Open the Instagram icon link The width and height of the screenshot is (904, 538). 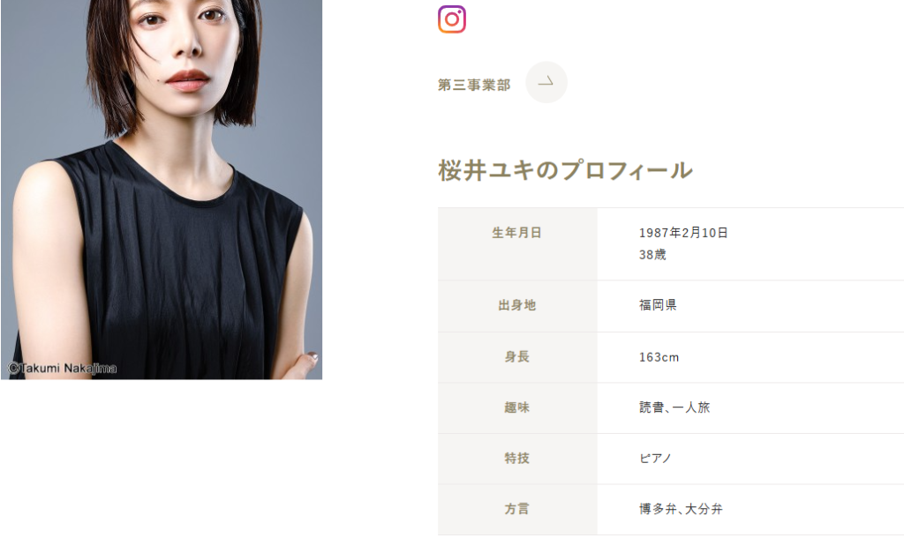452,19
